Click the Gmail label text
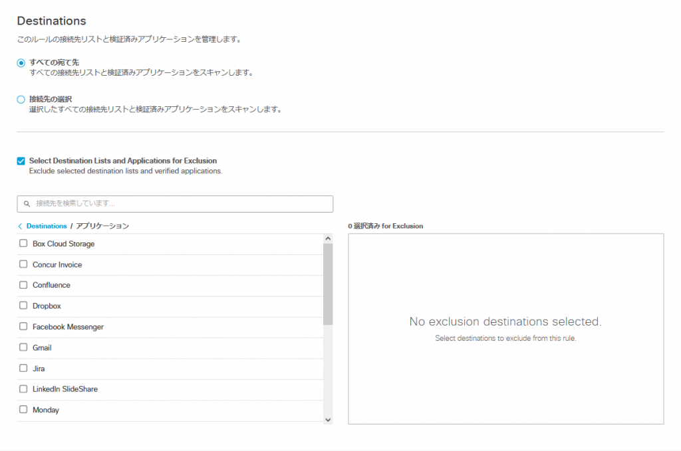The height and width of the screenshot is (451, 681). 42,347
